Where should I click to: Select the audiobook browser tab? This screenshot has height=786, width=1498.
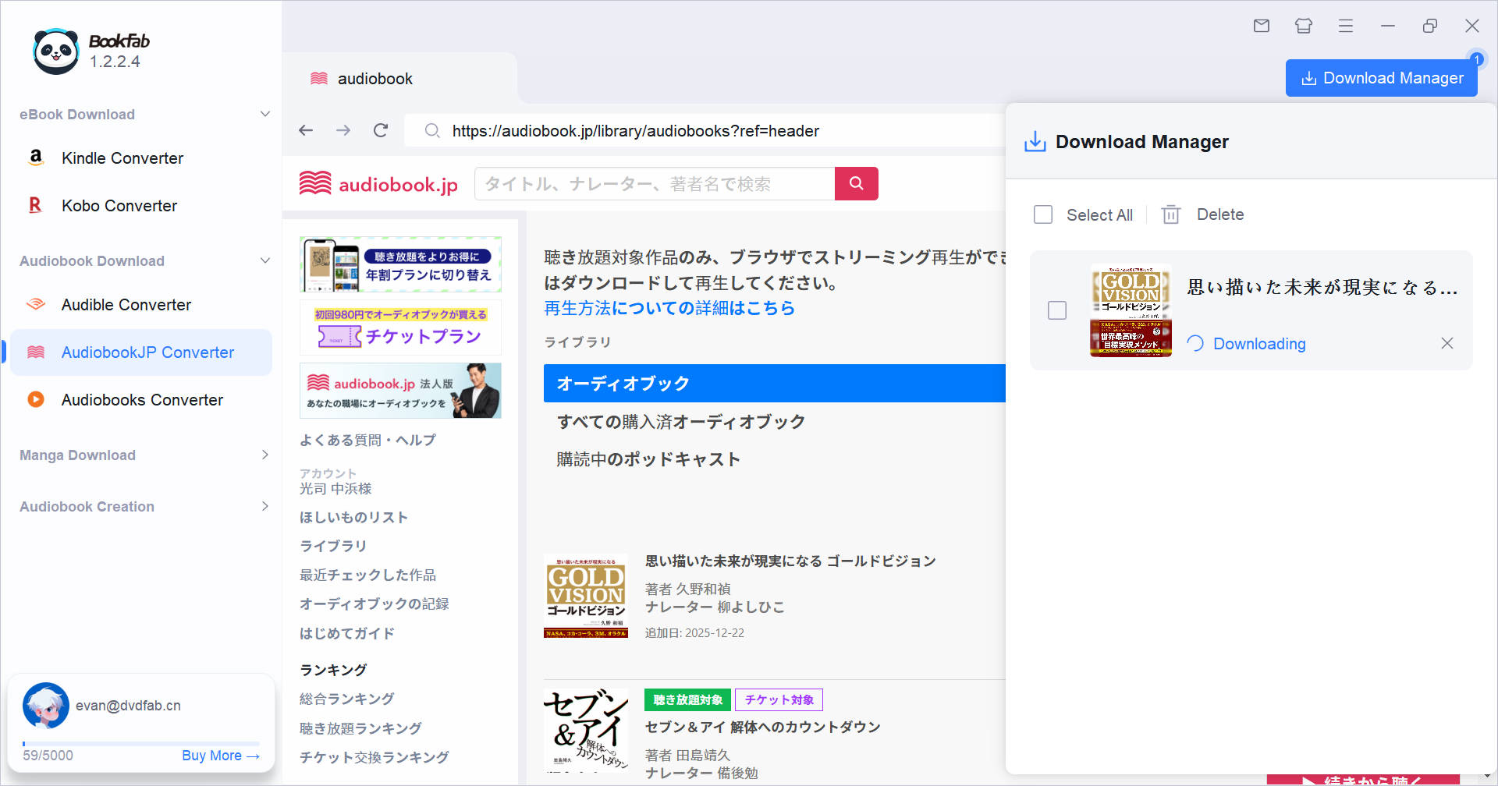374,79
